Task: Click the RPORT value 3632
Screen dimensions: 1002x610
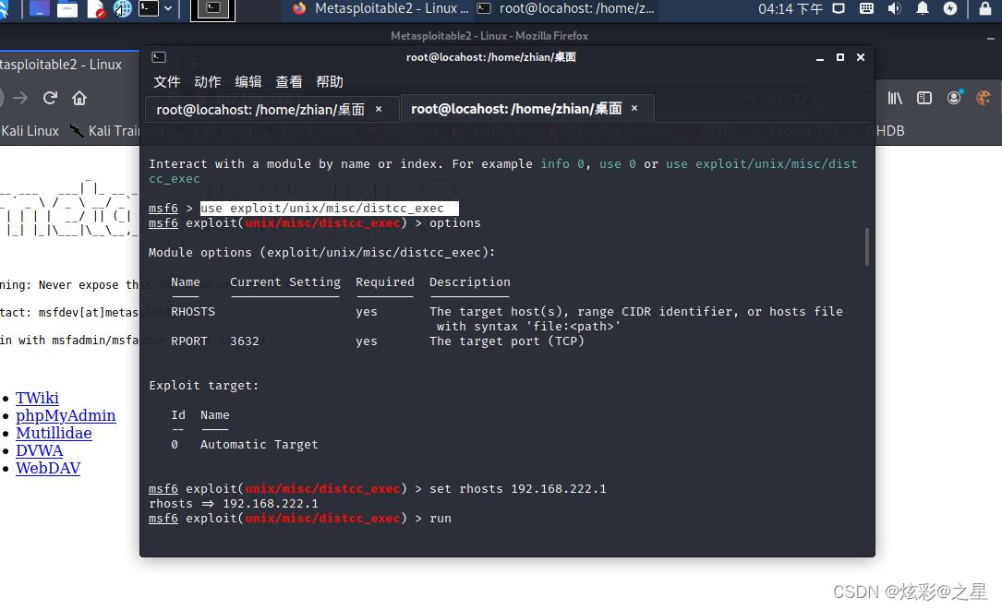Action: click(245, 341)
